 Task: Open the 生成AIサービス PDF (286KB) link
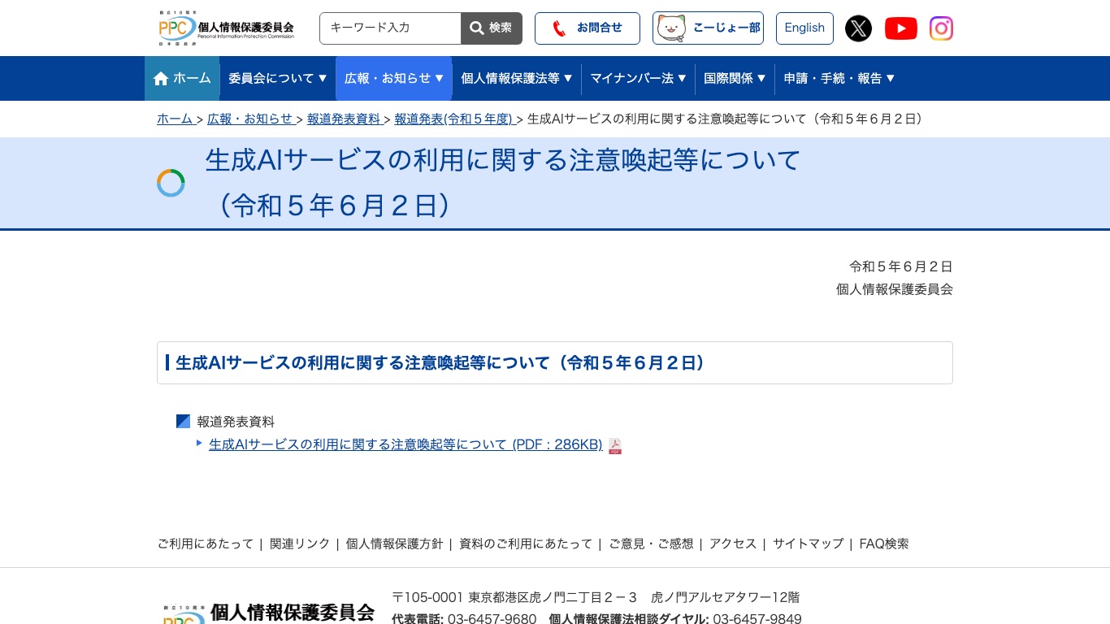(x=405, y=445)
